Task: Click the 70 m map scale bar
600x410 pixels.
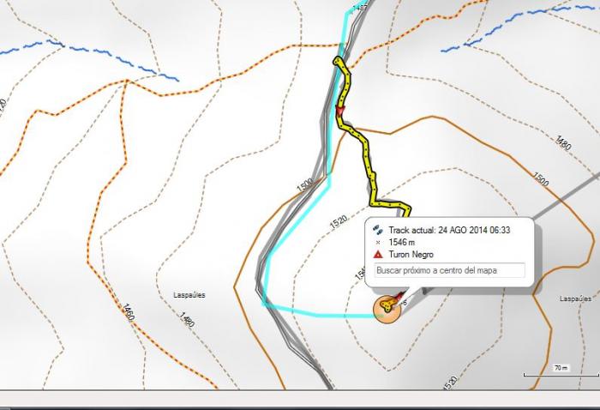Action: (561, 371)
